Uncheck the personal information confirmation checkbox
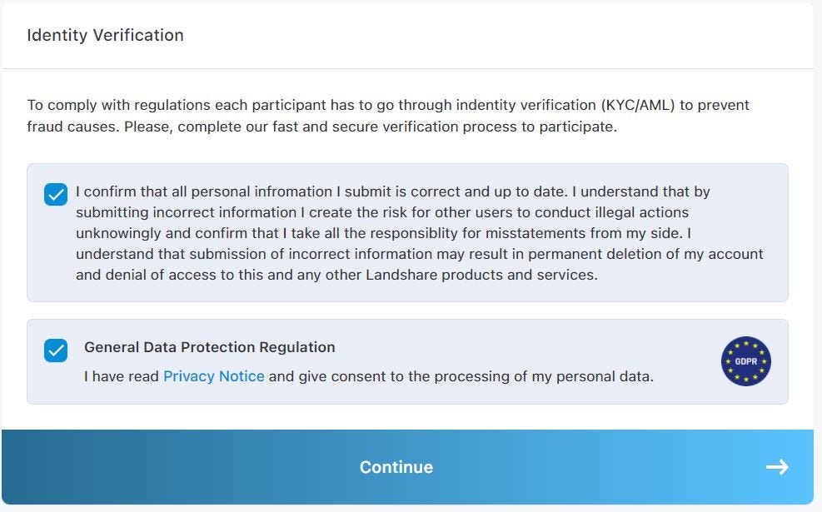The height and width of the screenshot is (512, 822). tap(56, 194)
